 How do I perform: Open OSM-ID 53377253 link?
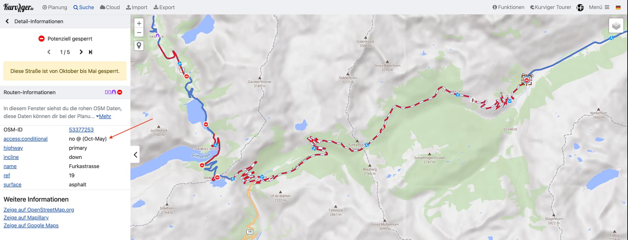(81, 129)
